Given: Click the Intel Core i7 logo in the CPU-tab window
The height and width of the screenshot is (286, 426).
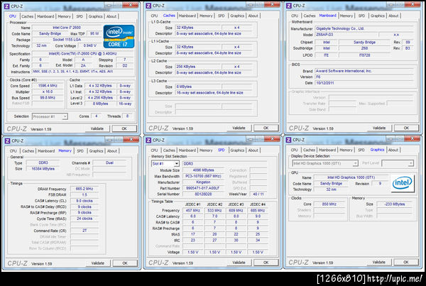Looking at the screenshot, I should point(119,37).
